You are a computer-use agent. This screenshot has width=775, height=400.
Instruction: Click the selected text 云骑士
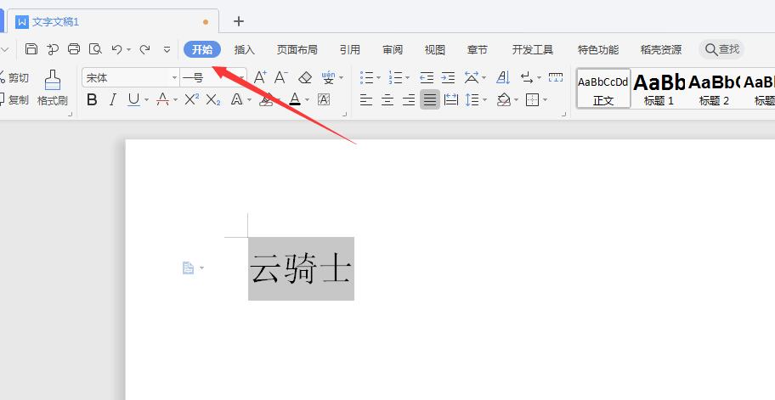point(301,268)
